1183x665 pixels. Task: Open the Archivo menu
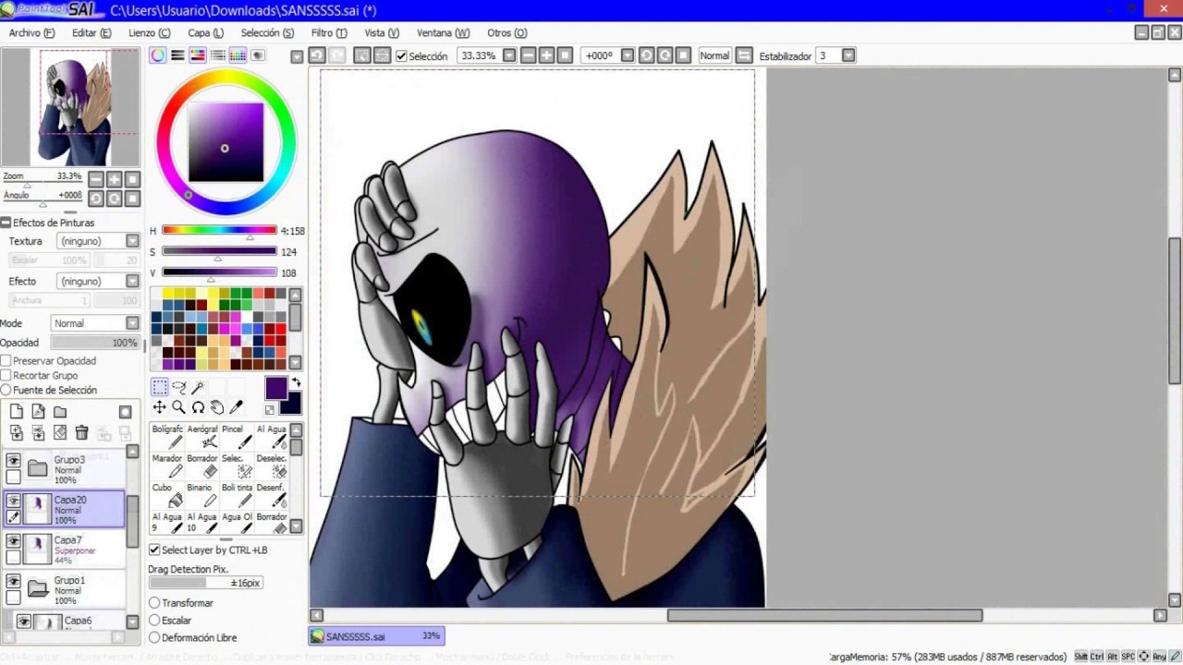31,32
